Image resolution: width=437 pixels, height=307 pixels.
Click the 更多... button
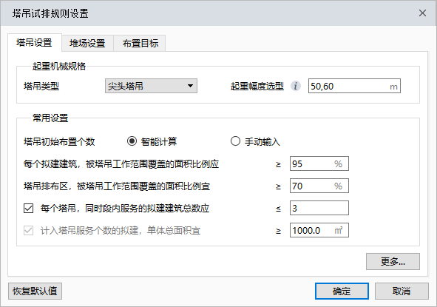coord(393,262)
